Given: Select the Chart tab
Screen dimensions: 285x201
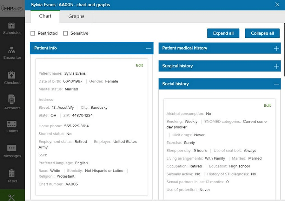Looking at the screenshot, I should (x=45, y=16).
